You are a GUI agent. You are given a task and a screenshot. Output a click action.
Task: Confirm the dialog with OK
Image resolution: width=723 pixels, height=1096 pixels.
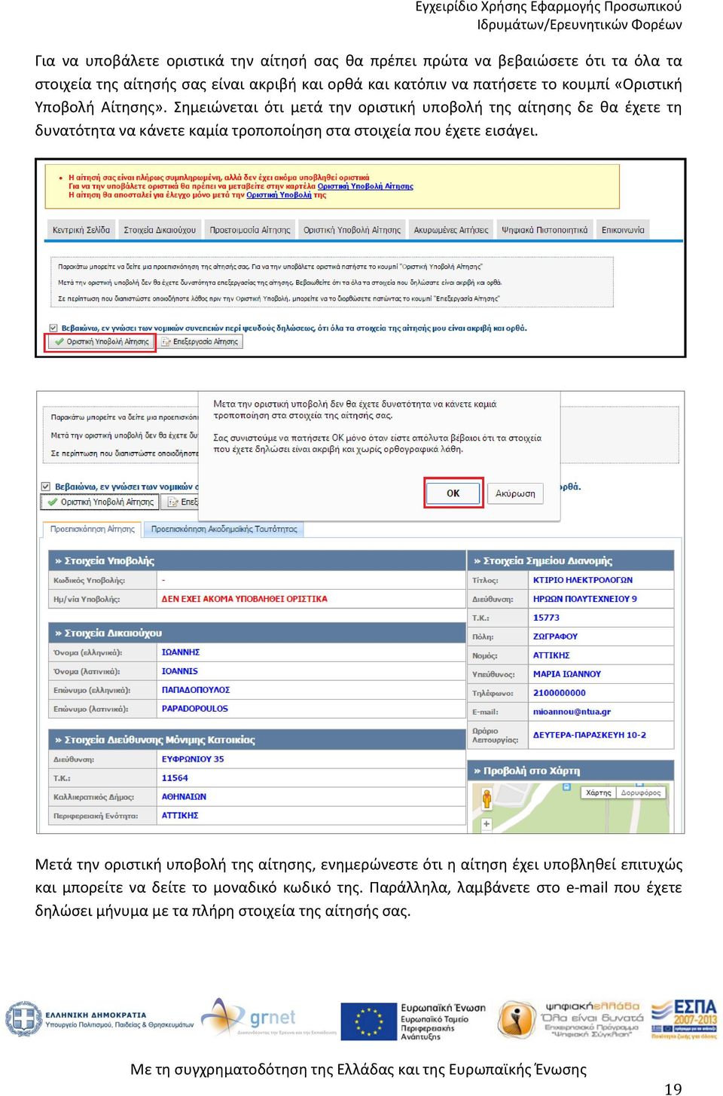tap(453, 493)
